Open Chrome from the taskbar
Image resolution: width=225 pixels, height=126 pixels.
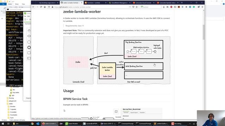[x=32, y=124]
